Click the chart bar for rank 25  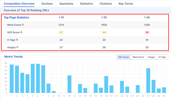point(138,89)
